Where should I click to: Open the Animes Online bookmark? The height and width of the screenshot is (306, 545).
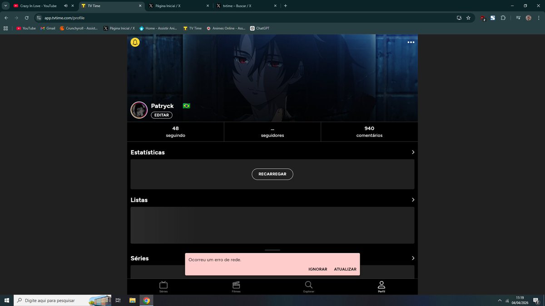tap(226, 28)
